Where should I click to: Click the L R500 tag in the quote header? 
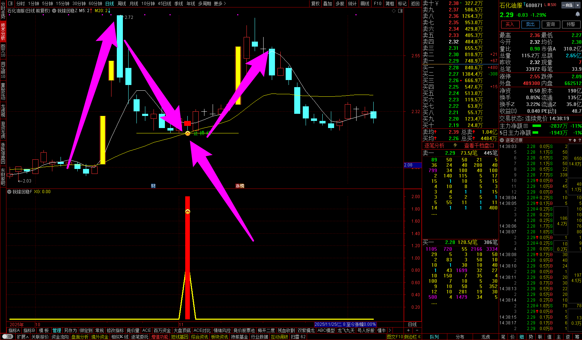point(551,5)
